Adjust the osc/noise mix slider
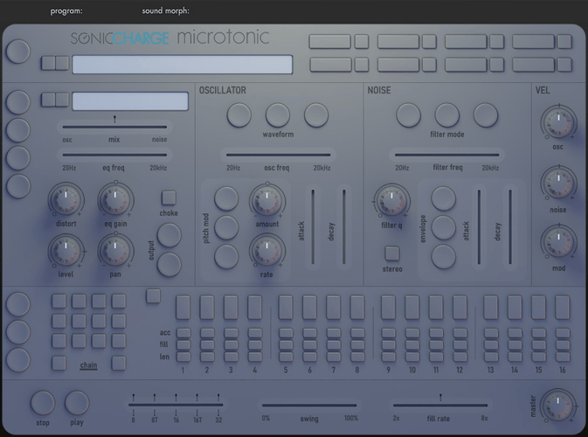588x437 pixels. tap(114, 127)
